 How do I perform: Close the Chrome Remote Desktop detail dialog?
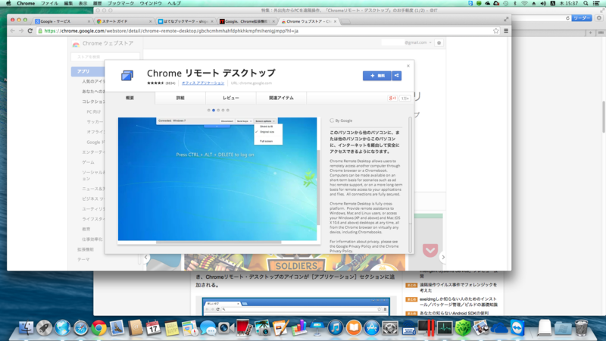coord(408,66)
